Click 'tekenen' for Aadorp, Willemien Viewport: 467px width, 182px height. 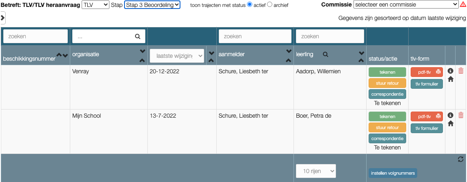(x=387, y=72)
